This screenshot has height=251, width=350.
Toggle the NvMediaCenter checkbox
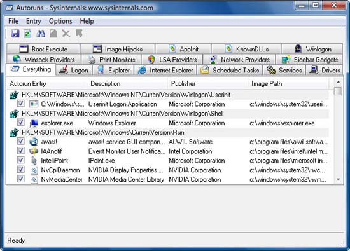click(x=21, y=179)
